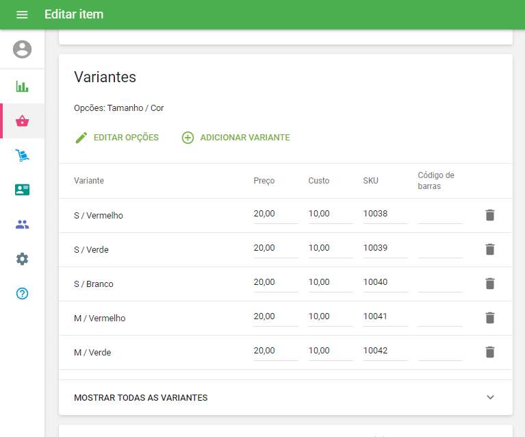Edit SKU field 10040
Screen dimensions: 525x437
click(385, 283)
